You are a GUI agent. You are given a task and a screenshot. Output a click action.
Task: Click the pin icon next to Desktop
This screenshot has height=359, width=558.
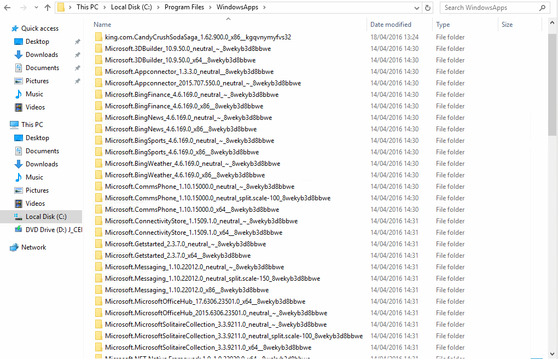77,42
